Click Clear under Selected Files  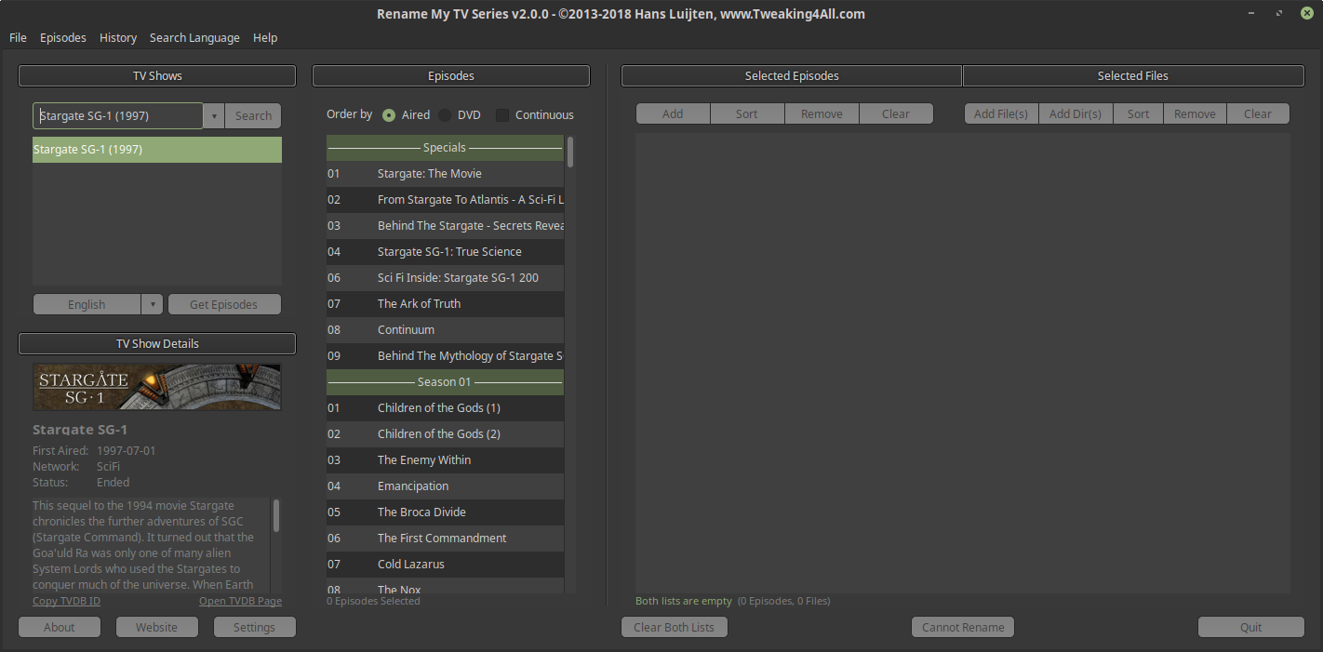(1258, 113)
